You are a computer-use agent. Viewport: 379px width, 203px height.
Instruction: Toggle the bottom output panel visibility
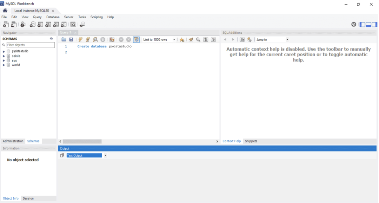tap(368, 24)
